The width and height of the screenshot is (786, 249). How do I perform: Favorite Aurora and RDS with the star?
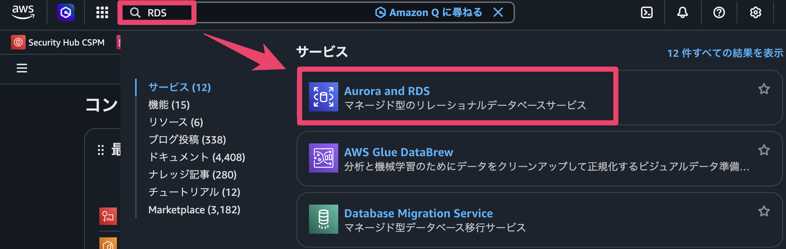[x=764, y=89]
